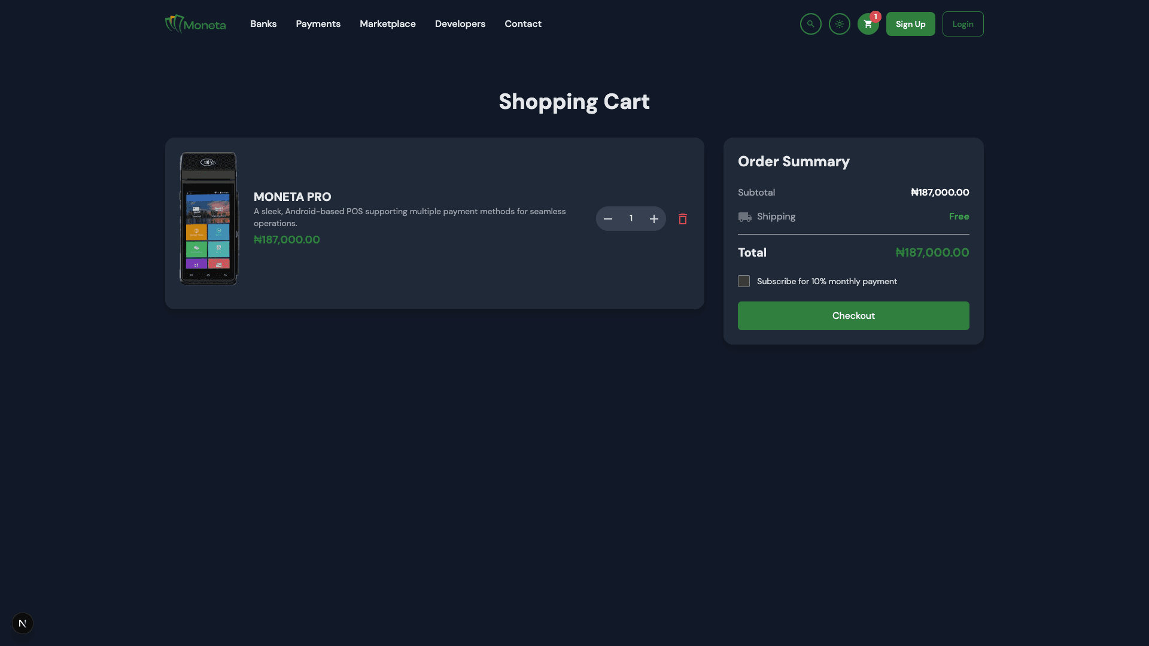The image size is (1149, 646).
Task: Increase MONETA PRO quantity with plus
Action: (x=654, y=219)
